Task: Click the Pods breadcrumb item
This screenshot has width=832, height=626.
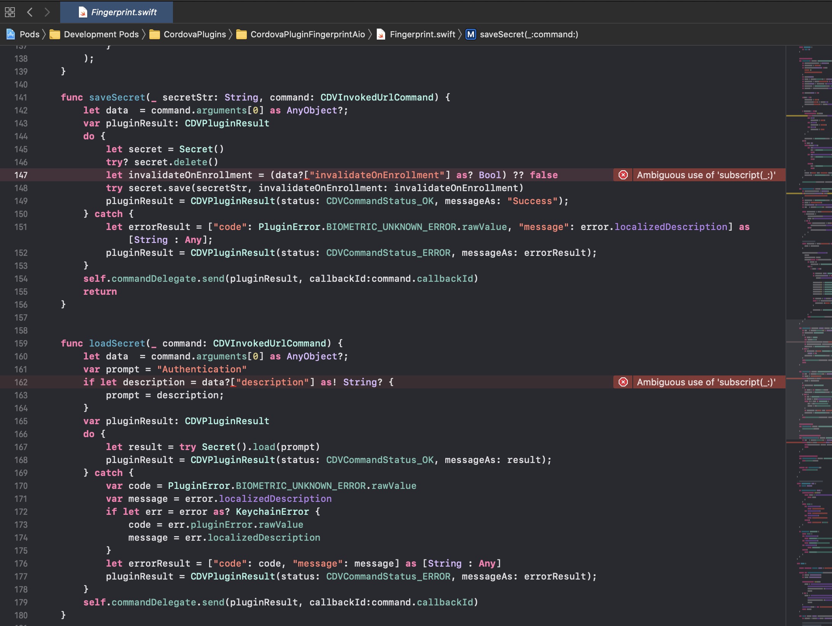Action: click(29, 34)
